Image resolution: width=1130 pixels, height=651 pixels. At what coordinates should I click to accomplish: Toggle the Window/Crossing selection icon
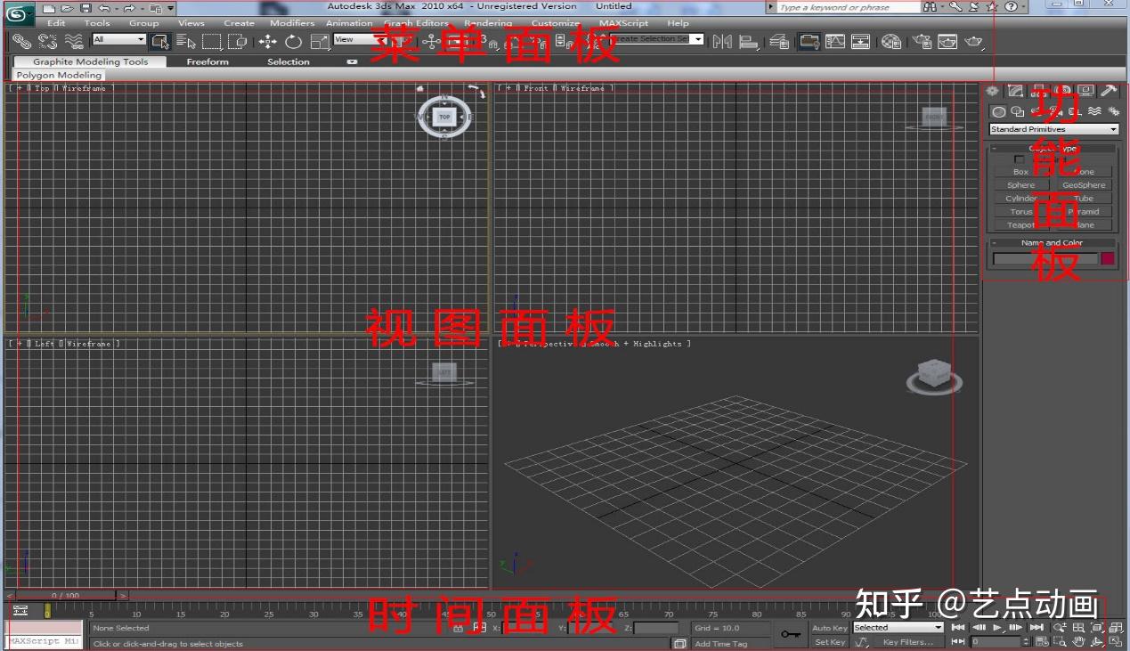[x=237, y=41]
